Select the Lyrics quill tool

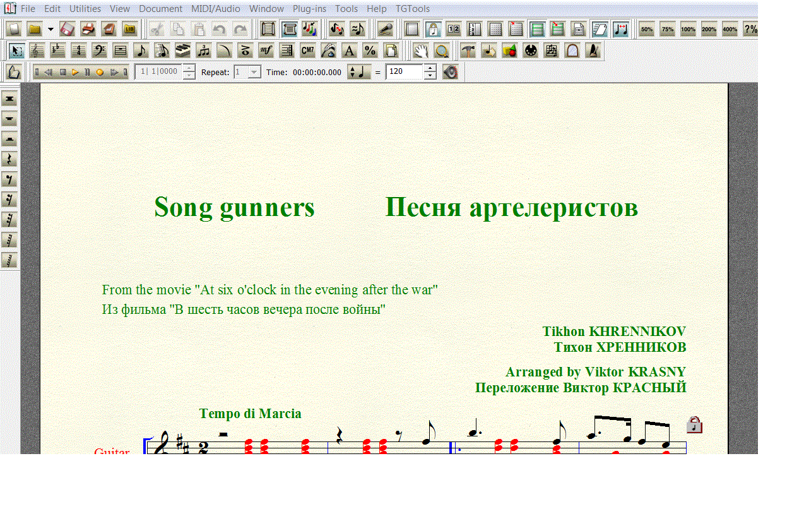328,51
